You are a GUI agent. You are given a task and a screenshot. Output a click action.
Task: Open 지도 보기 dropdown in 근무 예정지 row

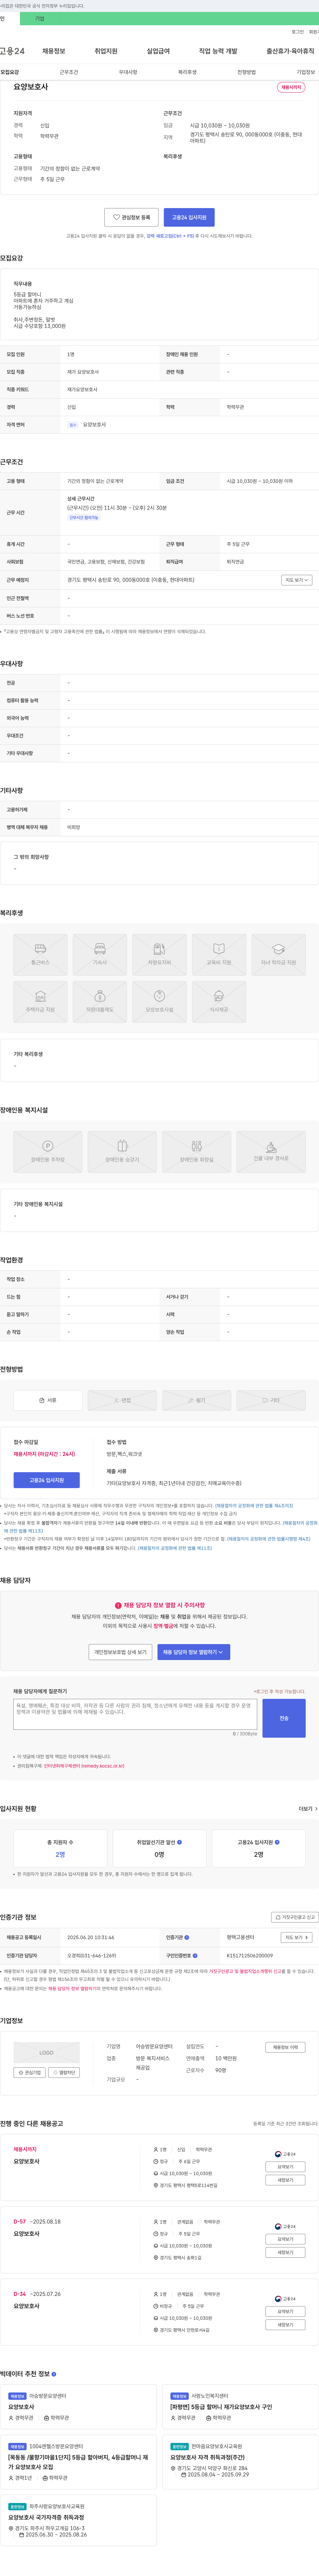coord(297,580)
